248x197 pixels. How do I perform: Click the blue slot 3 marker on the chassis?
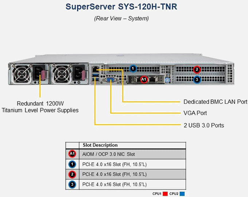tap(197, 79)
